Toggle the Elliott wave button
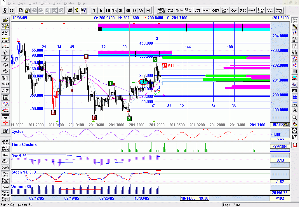Screen dimensions: 299x207 tap(5, 46)
